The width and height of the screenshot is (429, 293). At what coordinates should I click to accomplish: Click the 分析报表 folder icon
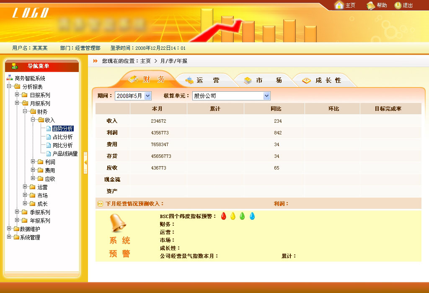(17, 87)
